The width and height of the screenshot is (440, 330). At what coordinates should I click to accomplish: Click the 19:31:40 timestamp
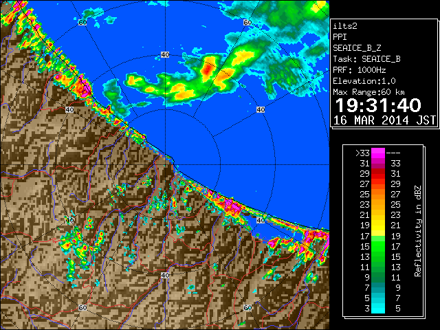[378, 105]
